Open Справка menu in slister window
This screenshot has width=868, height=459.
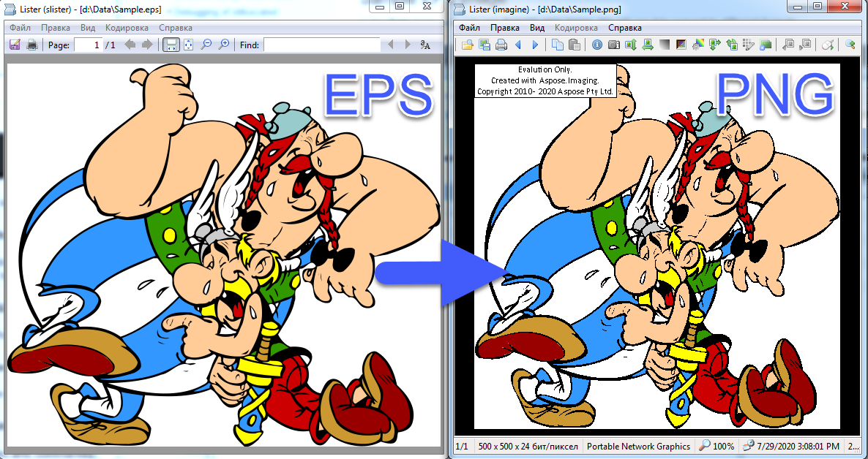(x=176, y=28)
